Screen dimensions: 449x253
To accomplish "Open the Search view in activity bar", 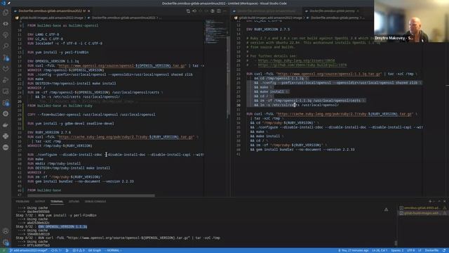I will tap(6, 46).
